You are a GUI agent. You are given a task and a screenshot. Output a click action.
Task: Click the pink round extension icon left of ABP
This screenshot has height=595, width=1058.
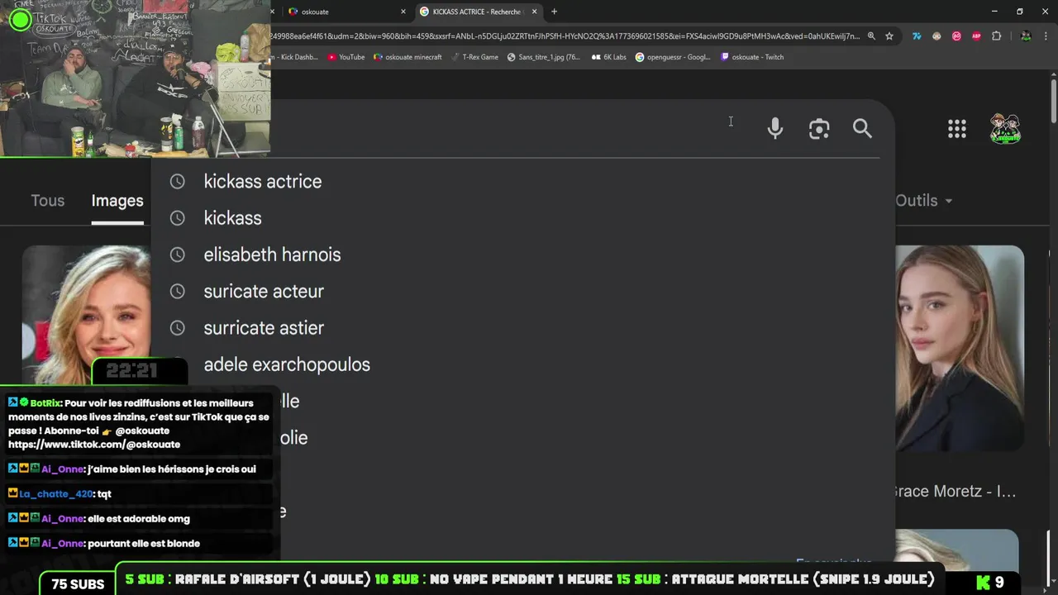click(956, 36)
